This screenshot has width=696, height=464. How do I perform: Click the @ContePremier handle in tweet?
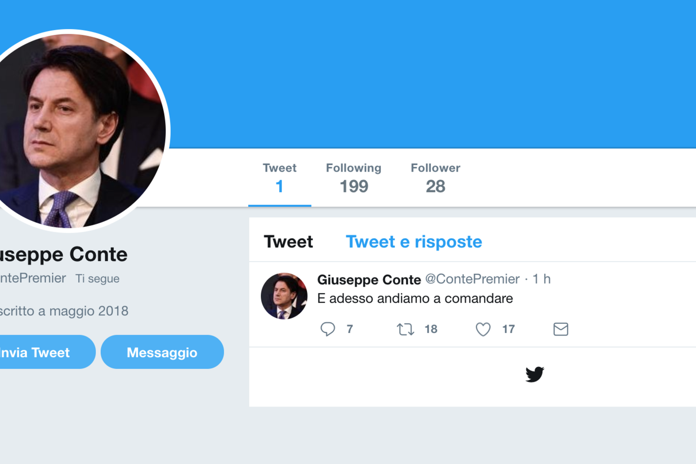(472, 279)
